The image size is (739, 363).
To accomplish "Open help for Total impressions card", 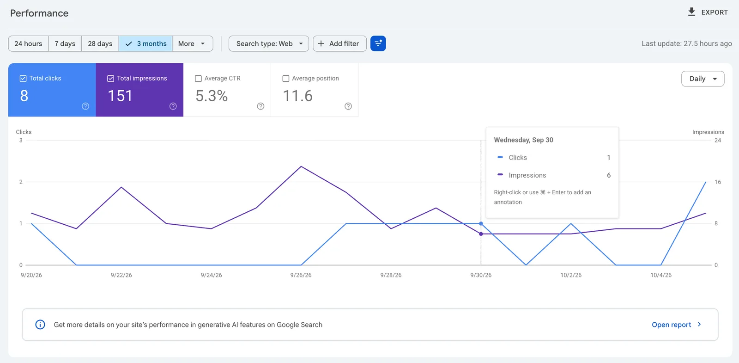I will coord(173,106).
